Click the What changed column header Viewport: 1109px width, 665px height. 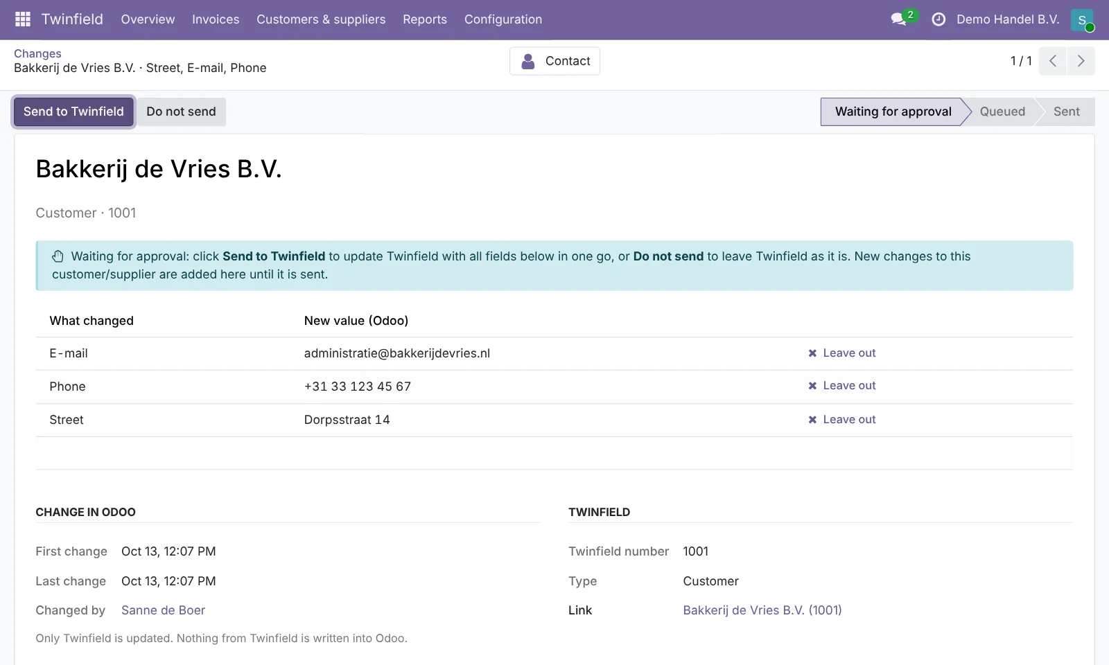[x=91, y=321]
